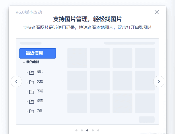Select the 下载 label in folder tree
Image resolution: width=175 pixels, height=134 pixels.
[40, 91]
